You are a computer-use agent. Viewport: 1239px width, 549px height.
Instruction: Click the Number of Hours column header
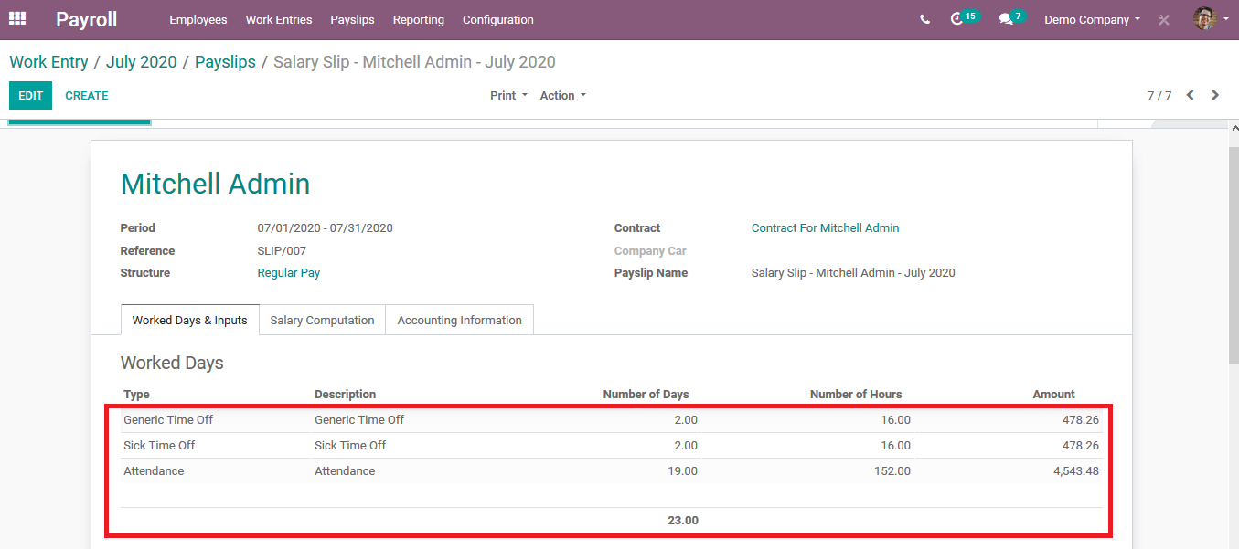[856, 394]
